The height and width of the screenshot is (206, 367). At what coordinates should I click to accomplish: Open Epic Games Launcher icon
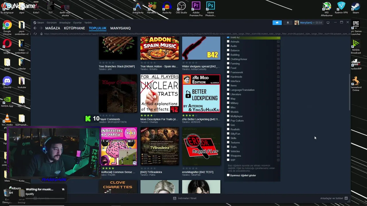[356, 28]
